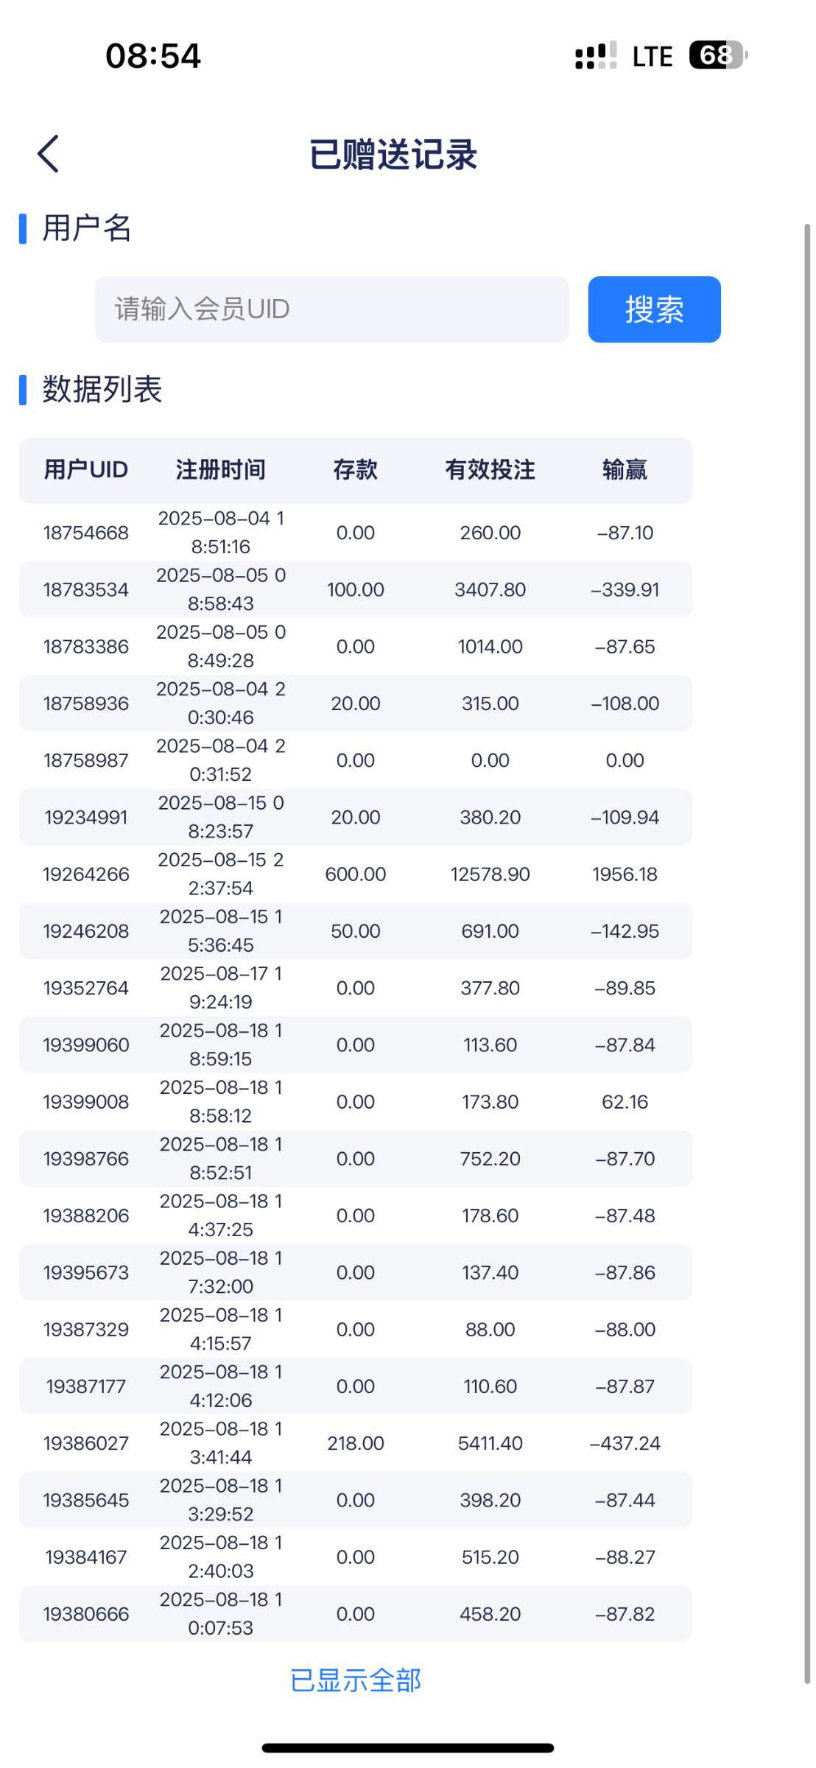Select the row for user 18754668
816x1768 pixels.
point(86,533)
